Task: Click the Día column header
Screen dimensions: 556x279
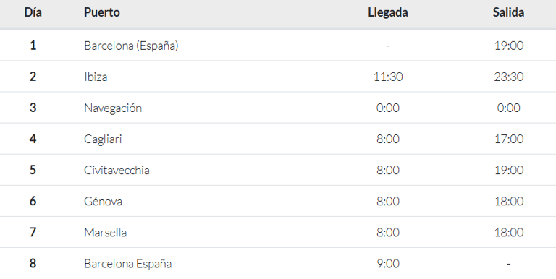Action: click(33, 12)
